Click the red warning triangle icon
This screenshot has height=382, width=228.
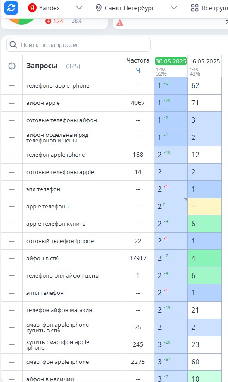120,23
